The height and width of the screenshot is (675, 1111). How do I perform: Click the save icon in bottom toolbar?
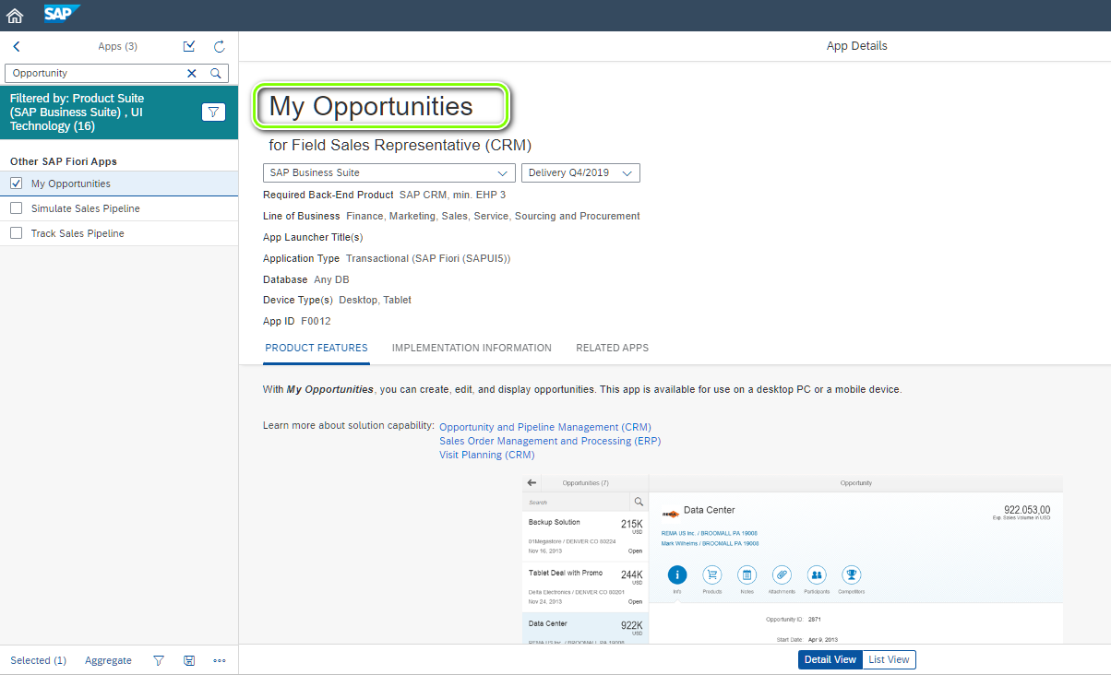tap(189, 660)
